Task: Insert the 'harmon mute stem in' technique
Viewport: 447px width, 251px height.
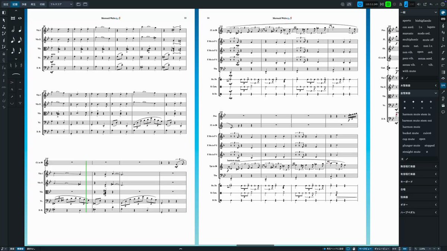Action: [x=416, y=114]
